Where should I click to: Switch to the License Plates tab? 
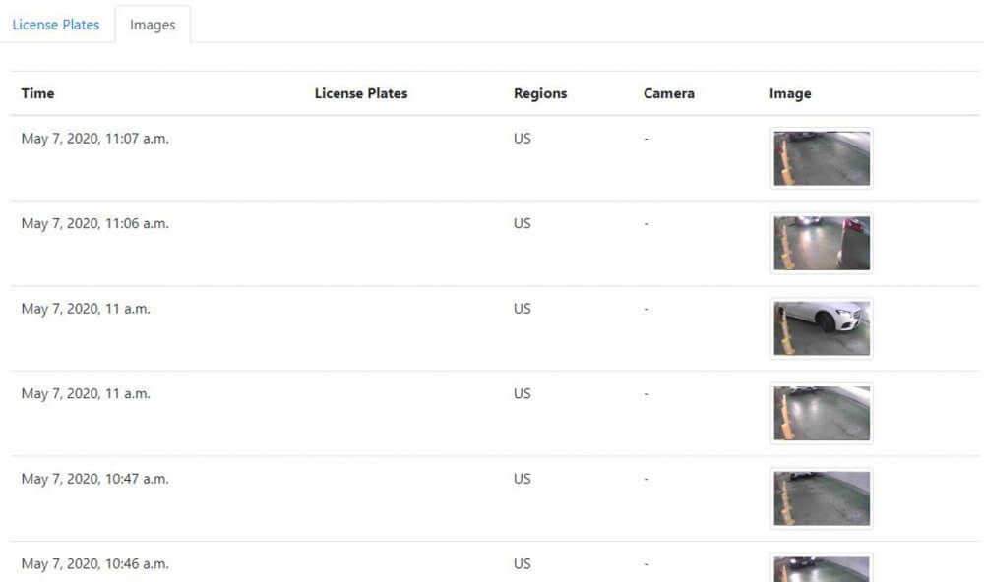click(x=56, y=25)
